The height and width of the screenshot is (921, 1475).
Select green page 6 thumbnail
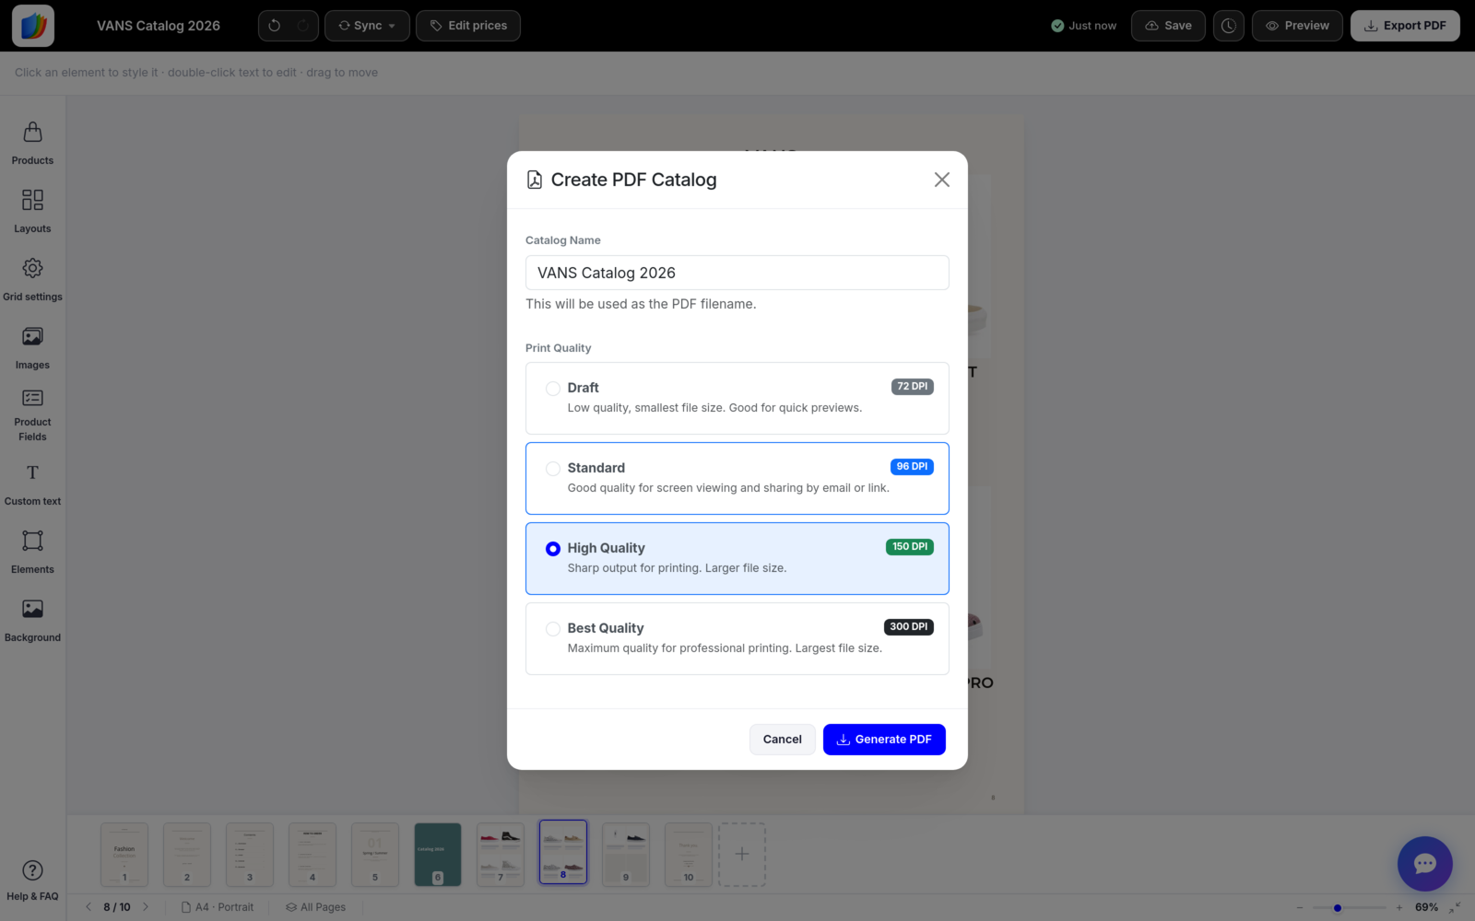pos(438,855)
